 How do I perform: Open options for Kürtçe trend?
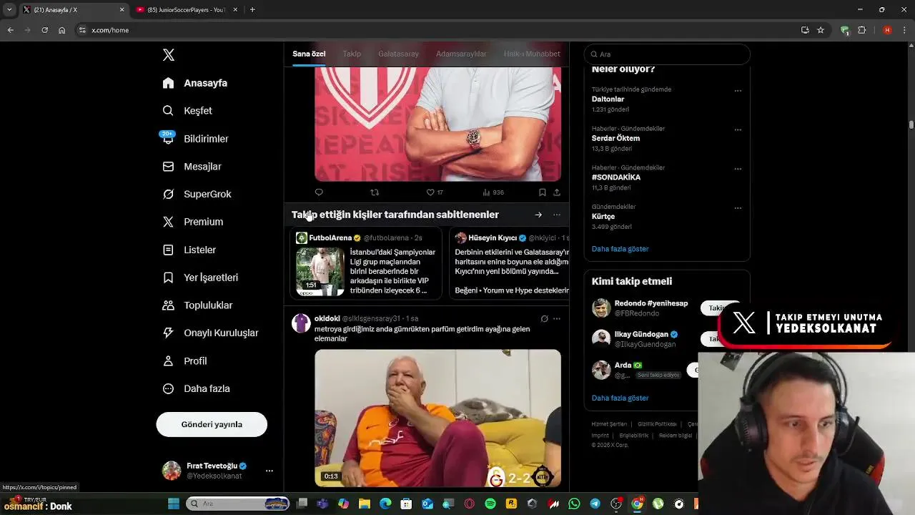click(738, 208)
